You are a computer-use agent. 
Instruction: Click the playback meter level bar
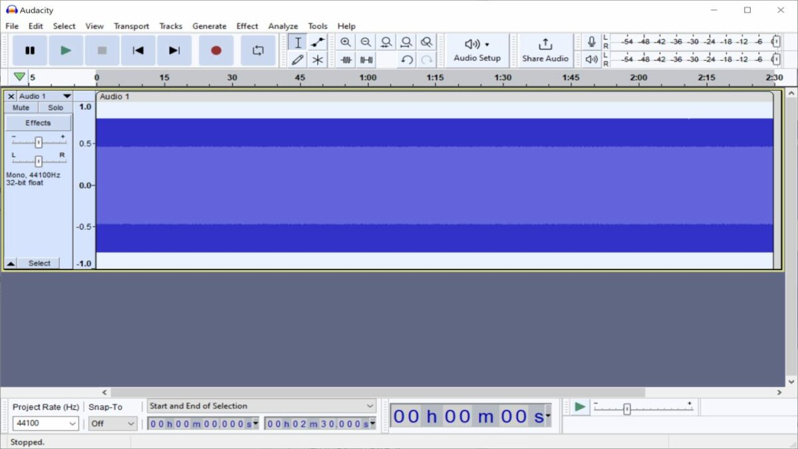[x=696, y=59]
